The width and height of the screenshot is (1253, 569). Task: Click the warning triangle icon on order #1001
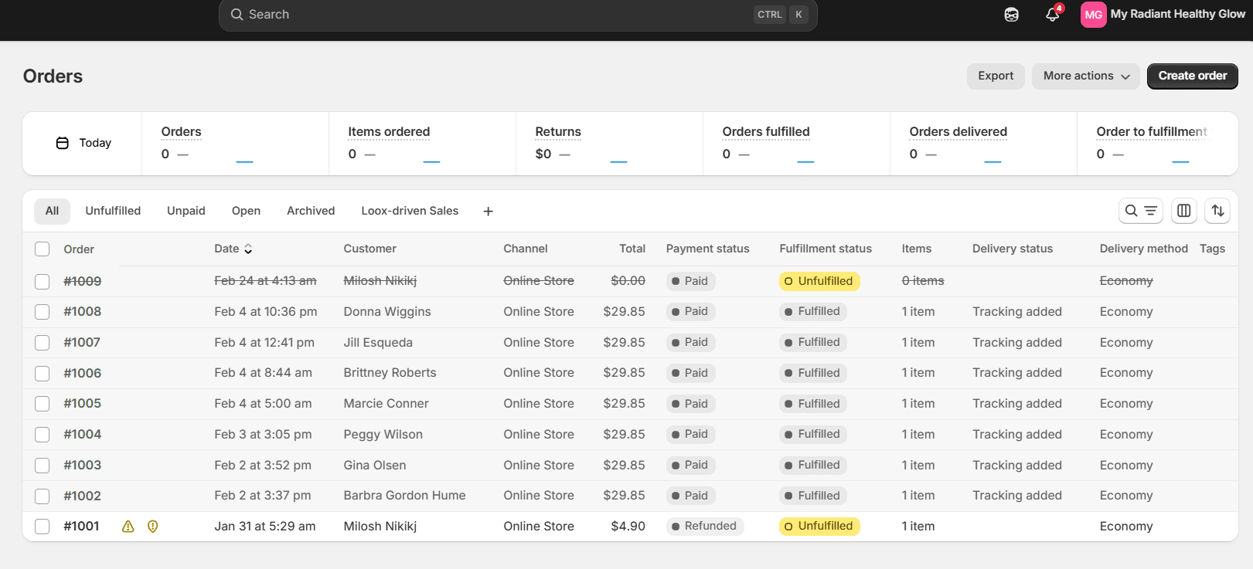[128, 527]
